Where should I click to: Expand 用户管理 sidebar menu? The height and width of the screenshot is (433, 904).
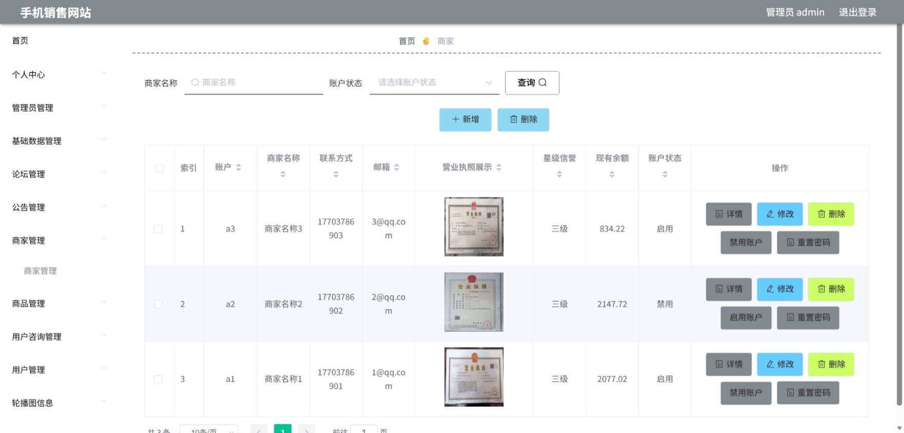tap(59, 370)
